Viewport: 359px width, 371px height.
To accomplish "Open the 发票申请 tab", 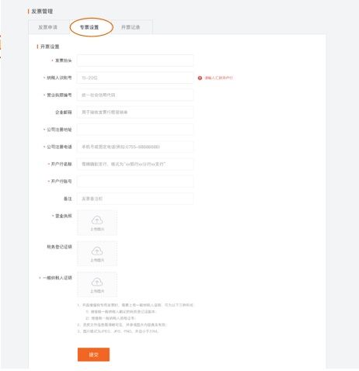I will pyautogui.click(x=47, y=27).
